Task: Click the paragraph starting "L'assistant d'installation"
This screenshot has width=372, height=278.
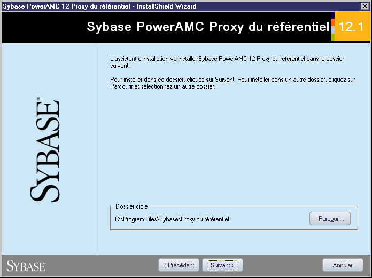Action: [227, 62]
